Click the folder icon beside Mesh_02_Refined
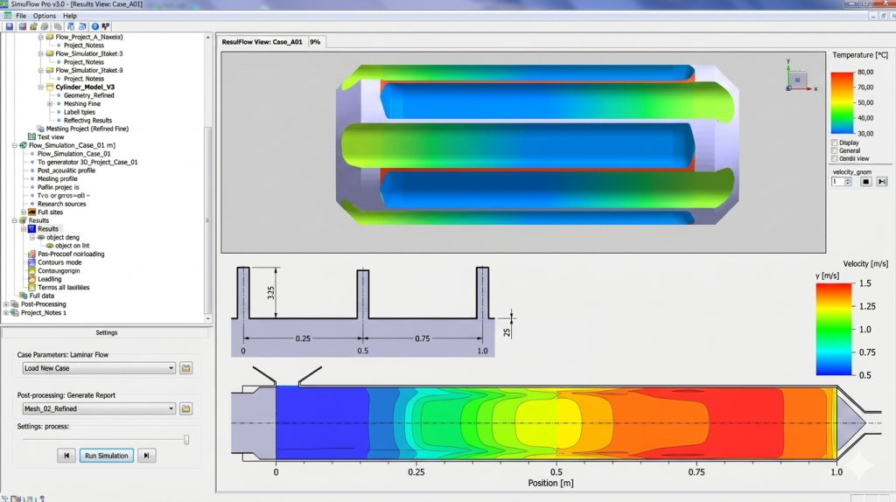 click(185, 409)
